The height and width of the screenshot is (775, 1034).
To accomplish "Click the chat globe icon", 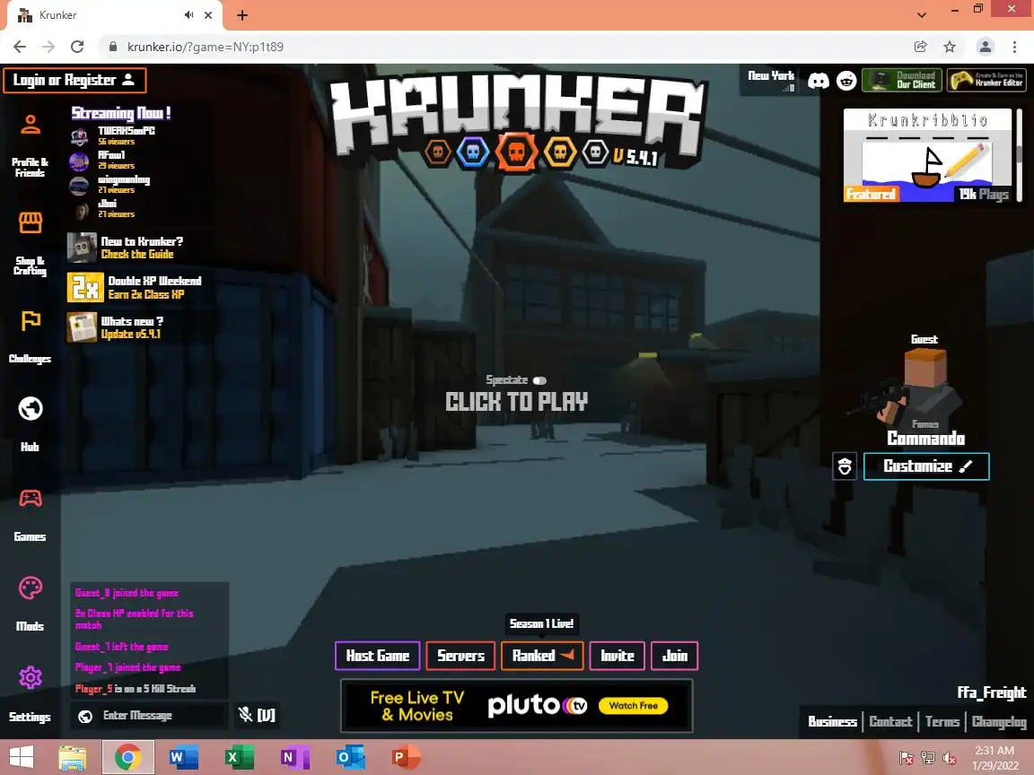I will point(85,717).
